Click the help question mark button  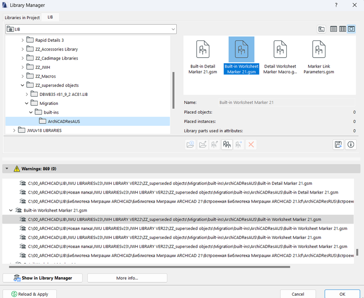(x=336, y=5)
